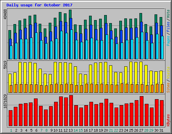Click the day '16' x-axis label
172x134 pixels.
tap(86, 130)
